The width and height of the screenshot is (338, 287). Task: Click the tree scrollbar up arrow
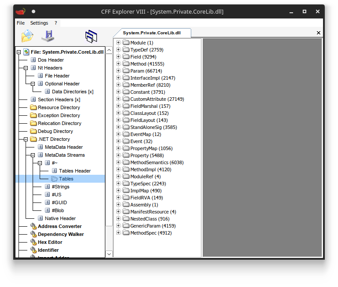coord(109,50)
